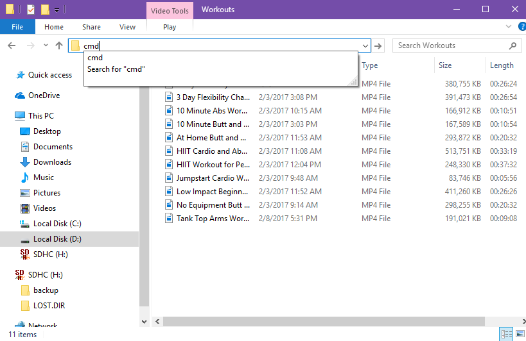Click the Desktop folder icon
This screenshot has height=341, width=526.
[x=25, y=131]
